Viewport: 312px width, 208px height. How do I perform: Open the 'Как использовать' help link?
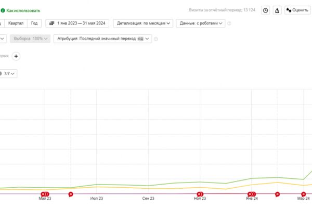pos(20,10)
